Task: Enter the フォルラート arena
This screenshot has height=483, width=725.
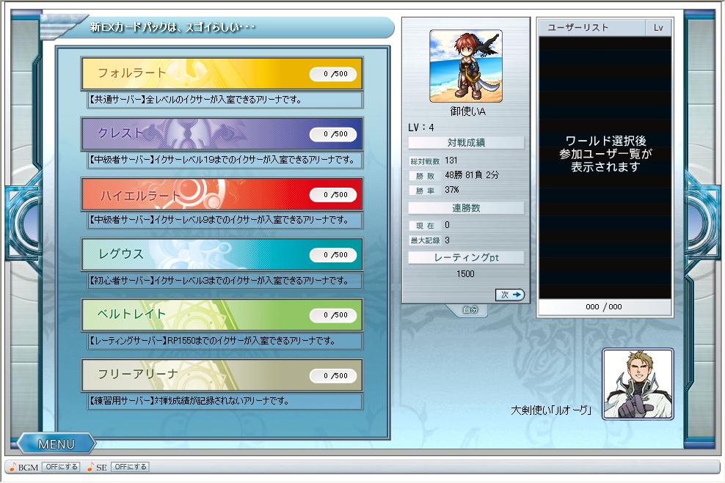Action: [x=222, y=73]
